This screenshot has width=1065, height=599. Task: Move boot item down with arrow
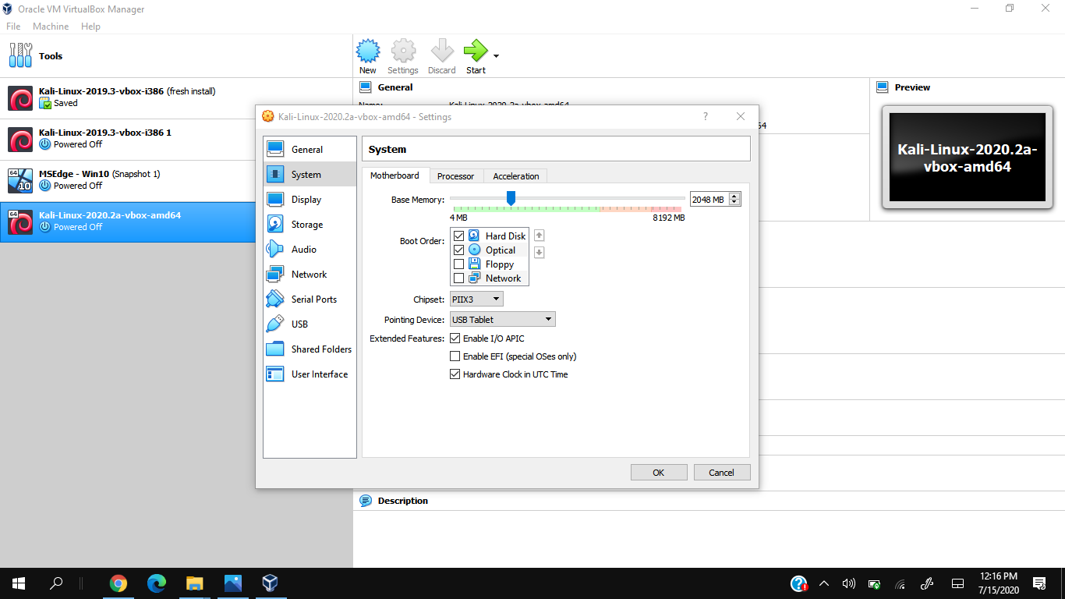tap(539, 252)
